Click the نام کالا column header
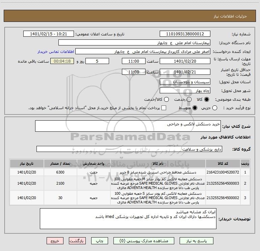Viewport: 260px width, 251px height. coord(158,163)
